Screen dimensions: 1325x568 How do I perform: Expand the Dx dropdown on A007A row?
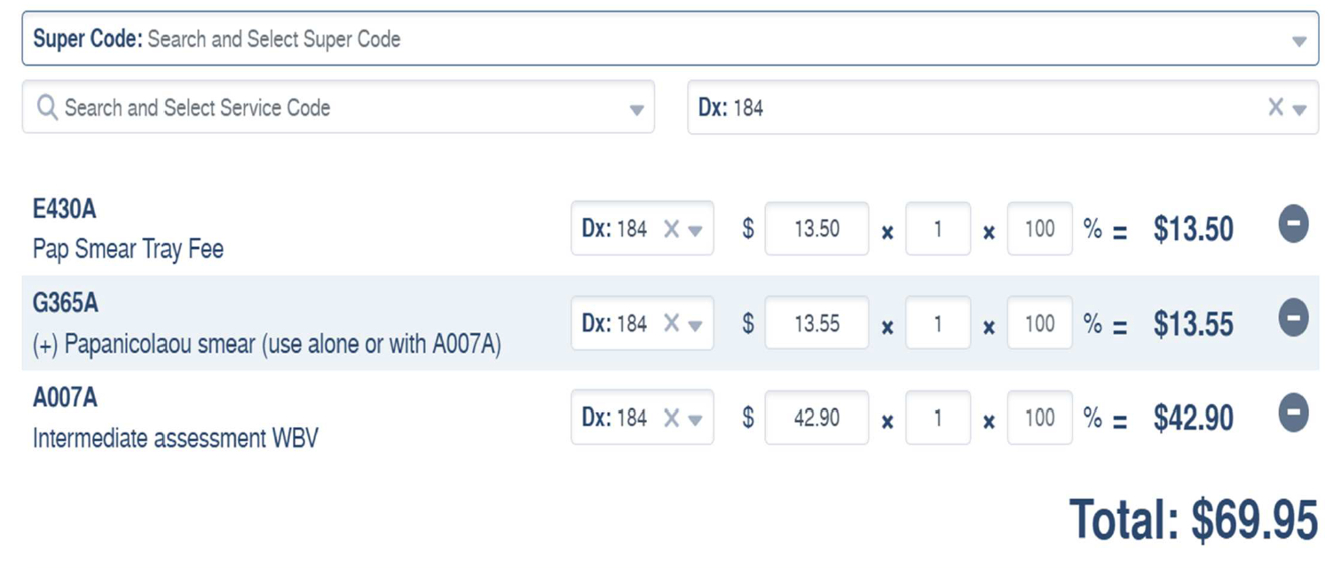pyautogui.click(x=696, y=420)
